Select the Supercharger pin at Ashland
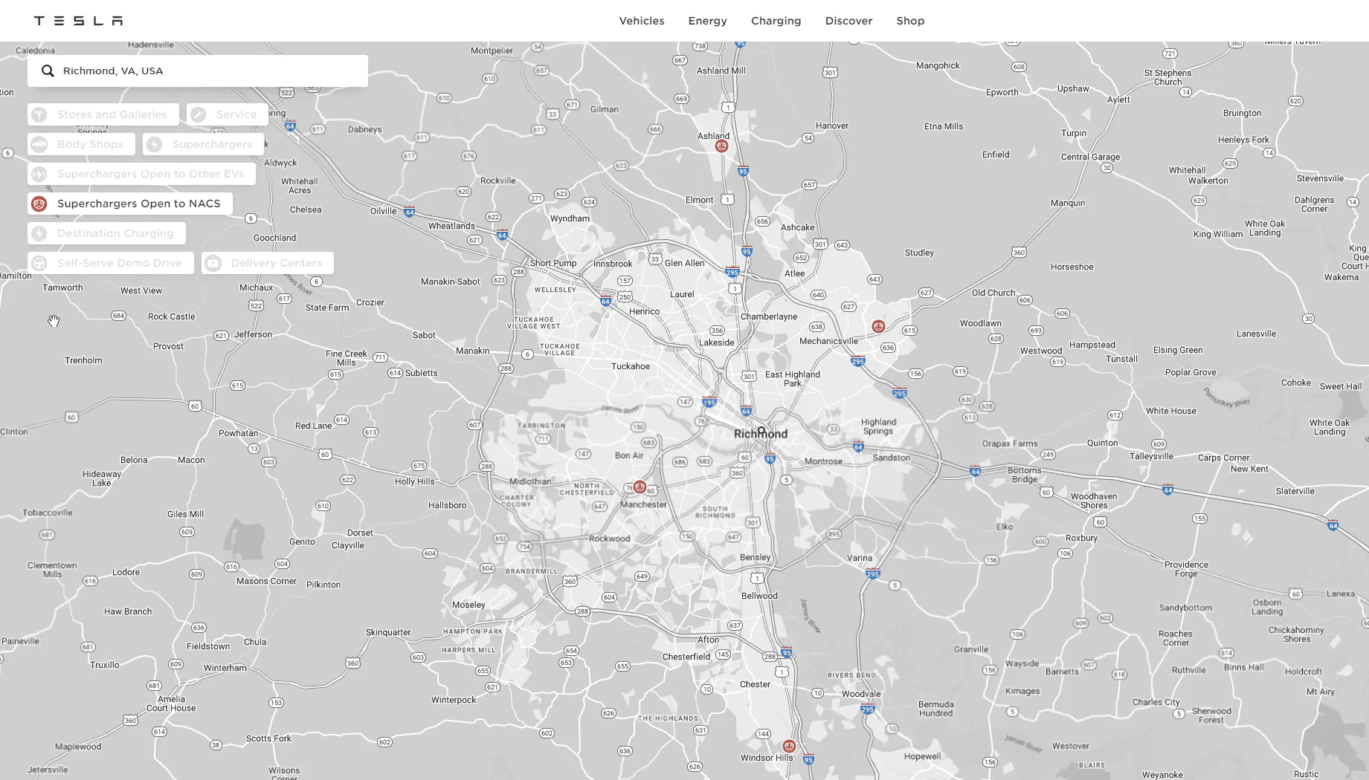The width and height of the screenshot is (1369, 780). [x=721, y=146]
